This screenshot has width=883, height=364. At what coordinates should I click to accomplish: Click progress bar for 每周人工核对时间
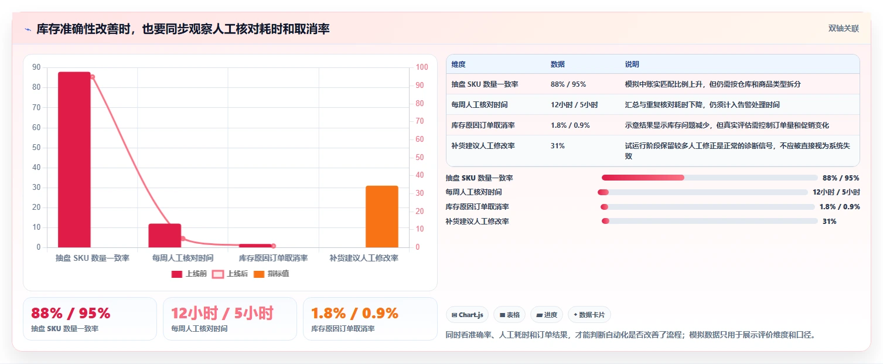703,192
